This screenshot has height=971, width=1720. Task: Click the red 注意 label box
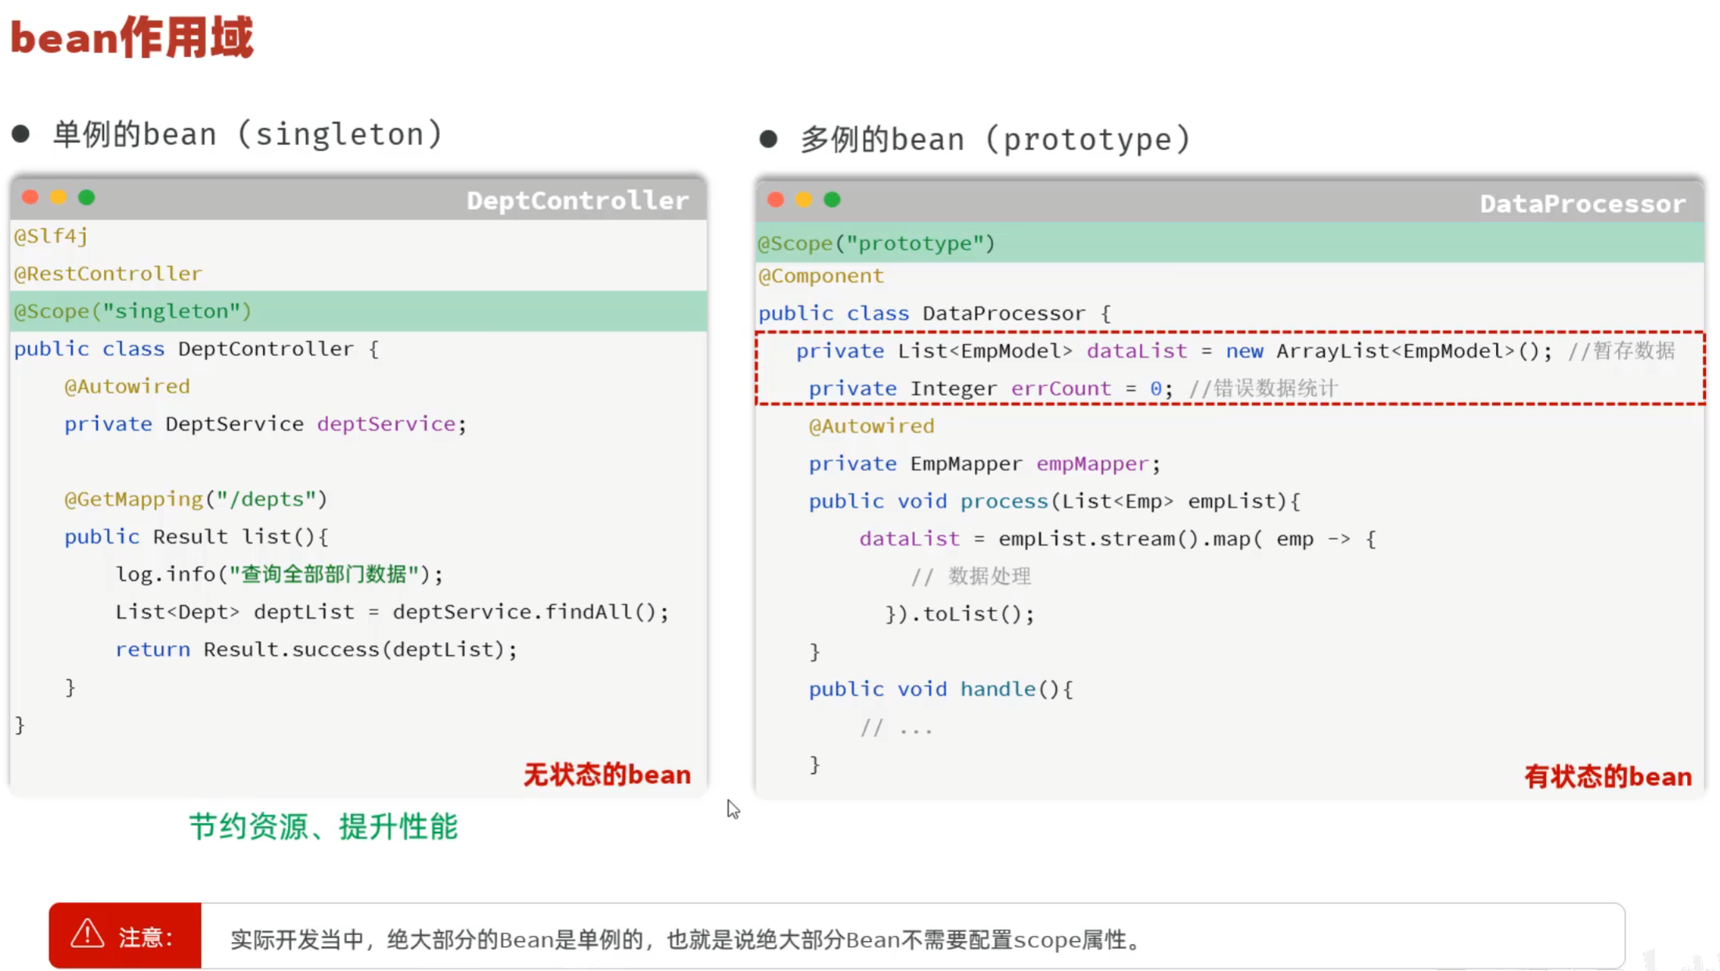tap(125, 936)
